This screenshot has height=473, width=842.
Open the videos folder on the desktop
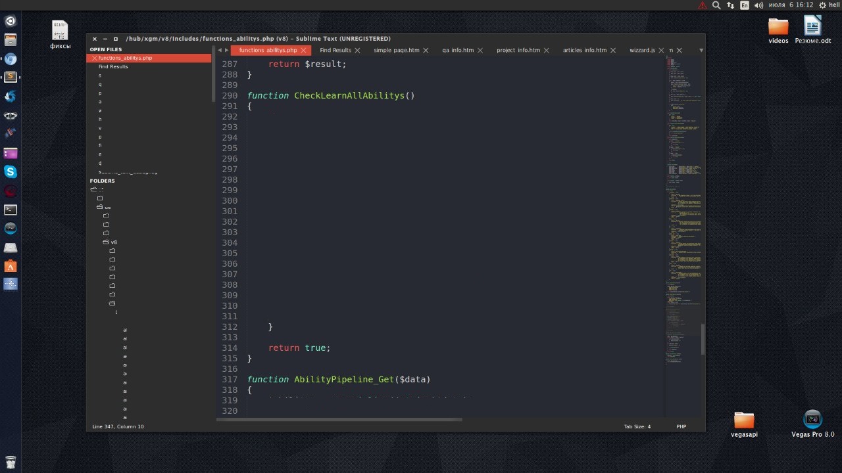778,31
